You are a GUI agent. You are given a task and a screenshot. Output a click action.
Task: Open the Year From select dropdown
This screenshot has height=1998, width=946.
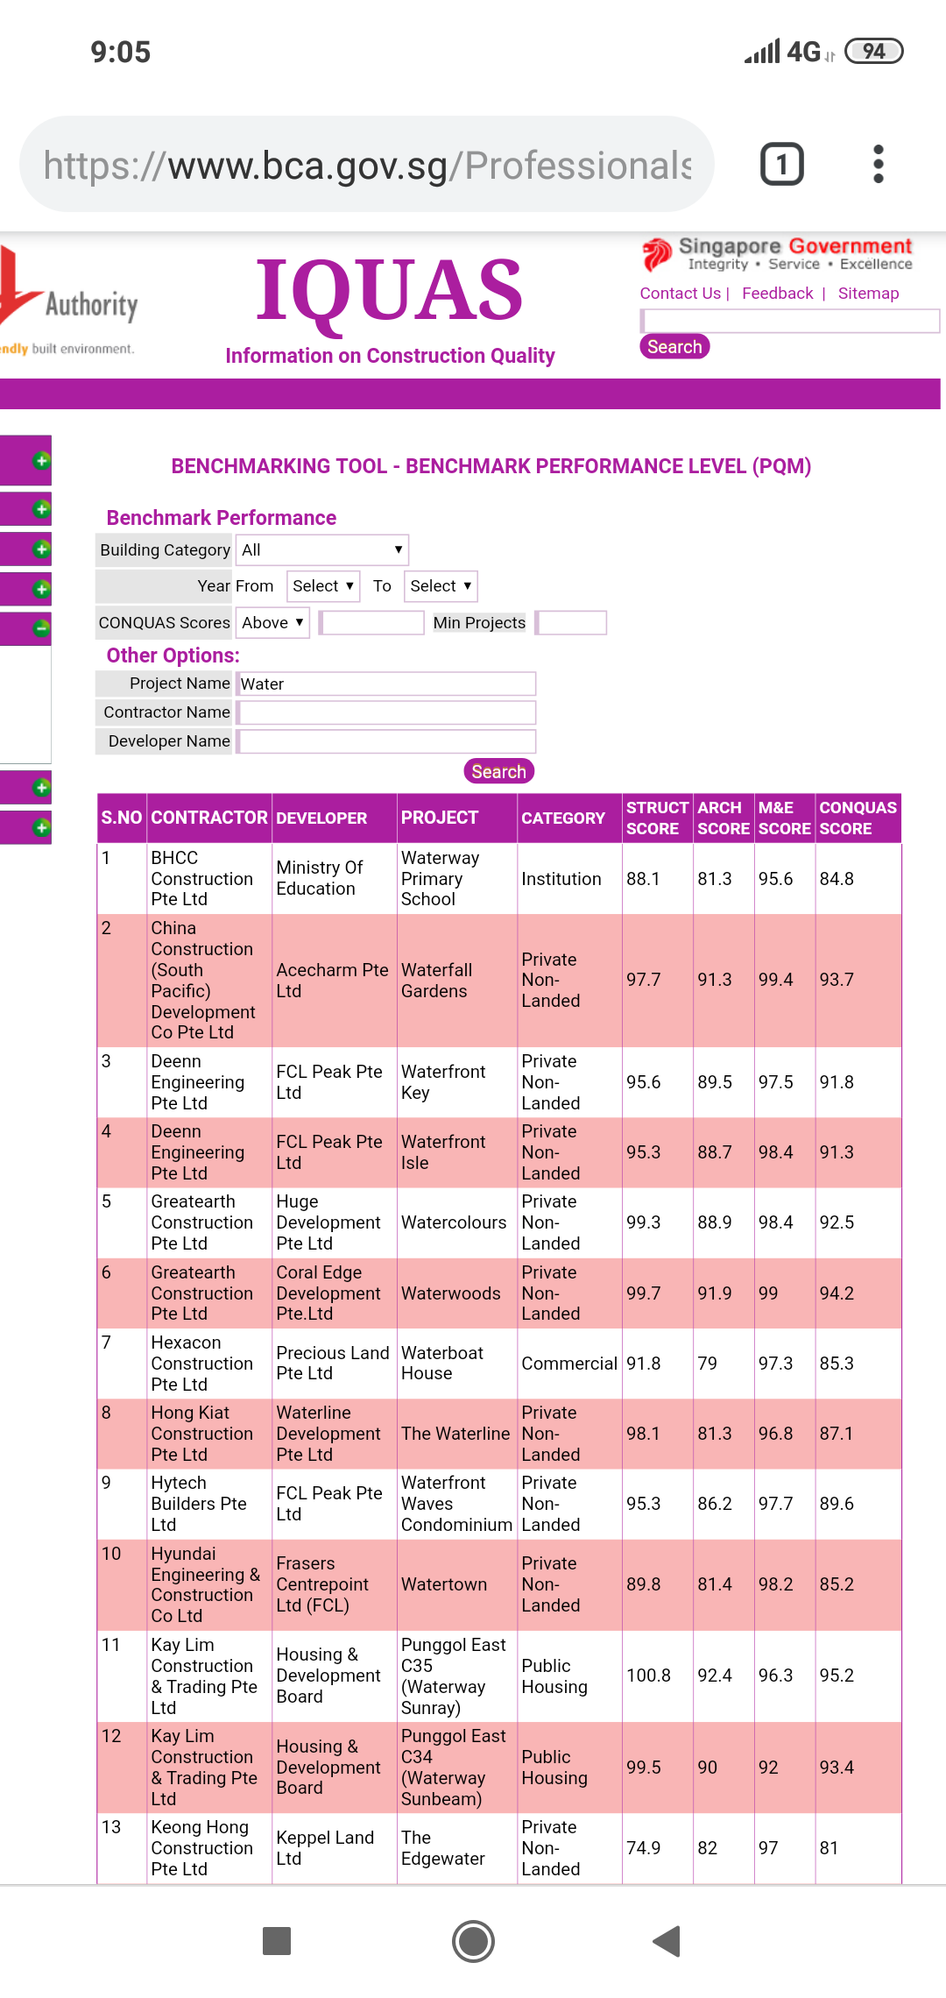322,586
